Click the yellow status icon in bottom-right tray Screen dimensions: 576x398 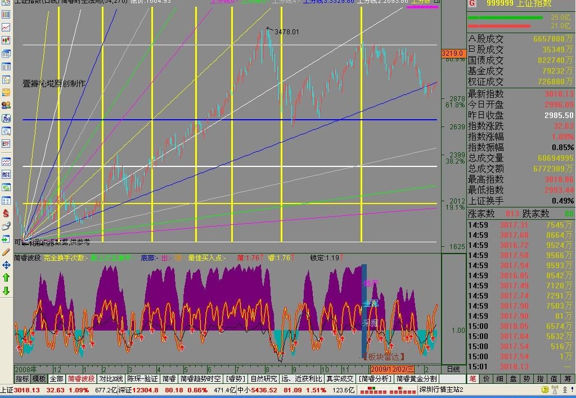(545, 390)
